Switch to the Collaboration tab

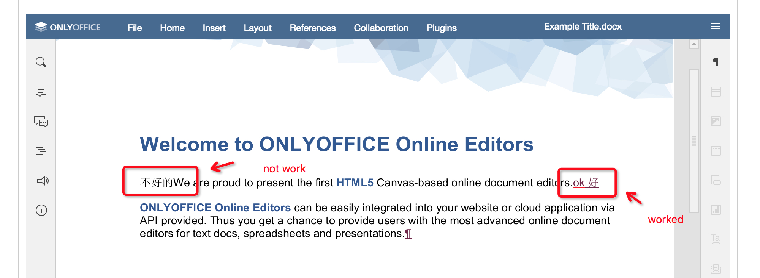(381, 28)
